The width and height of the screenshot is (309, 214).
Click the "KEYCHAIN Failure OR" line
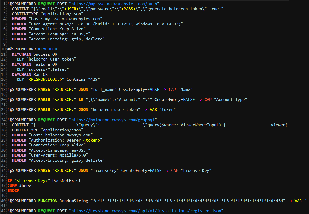tap(34, 64)
